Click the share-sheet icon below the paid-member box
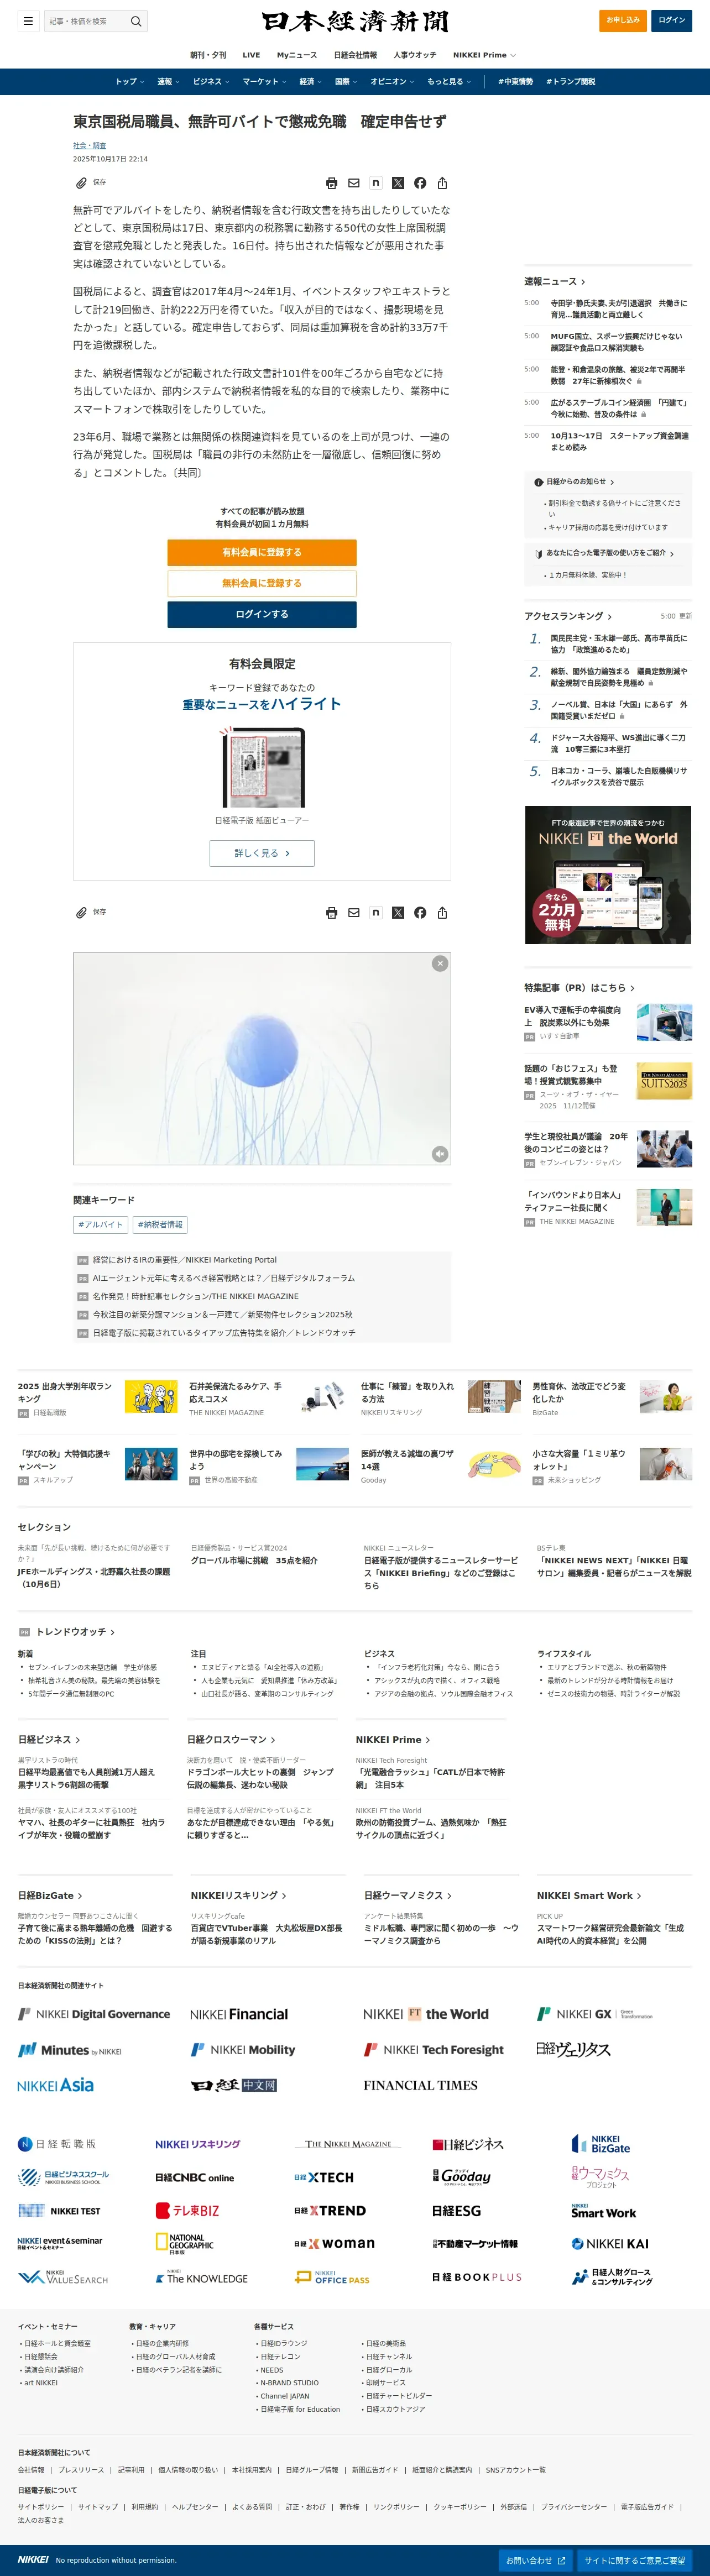Image resolution: width=710 pixels, height=2576 pixels. coord(442,913)
